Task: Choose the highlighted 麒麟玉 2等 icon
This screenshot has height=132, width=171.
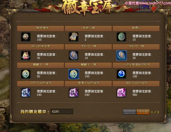Action: (x=74, y=74)
